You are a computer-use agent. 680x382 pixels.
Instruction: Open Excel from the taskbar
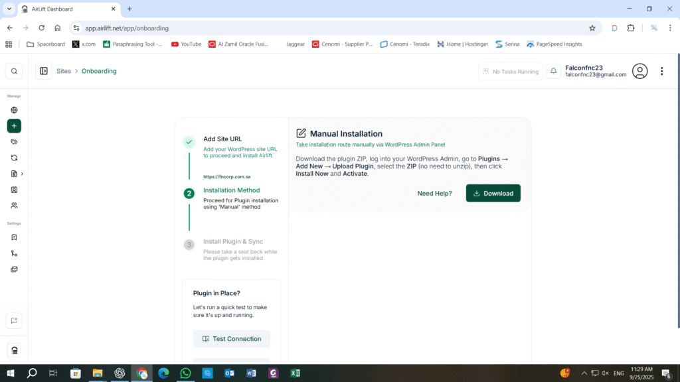coord(296,373)
